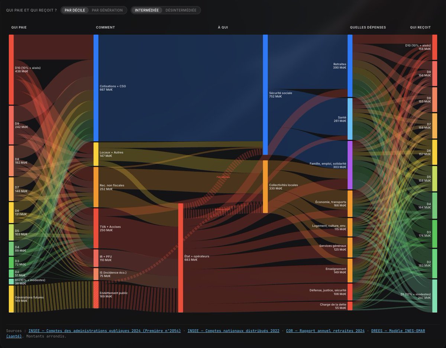Click the IS (incidence éco.) node

pos(96,274)
